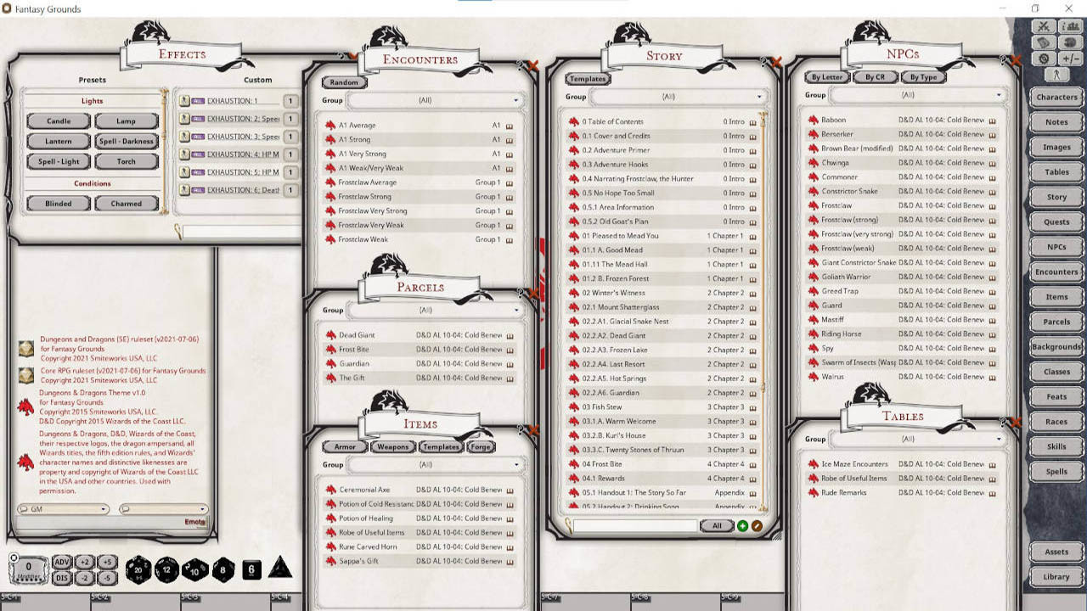
Task: Open the Party Sheet icon top right
Action: [x=1070, y=26]
